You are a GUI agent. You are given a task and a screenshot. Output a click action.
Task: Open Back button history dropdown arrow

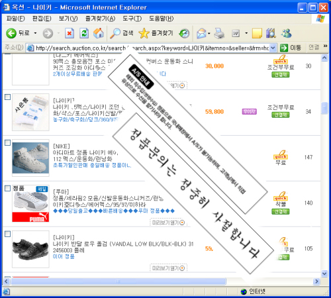[x=35, y=33]
